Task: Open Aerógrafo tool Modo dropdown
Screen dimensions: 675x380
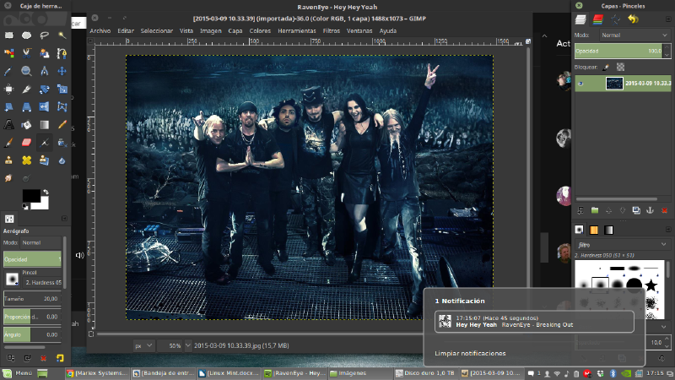Action: pyautogui.click(x=41, y=242)
